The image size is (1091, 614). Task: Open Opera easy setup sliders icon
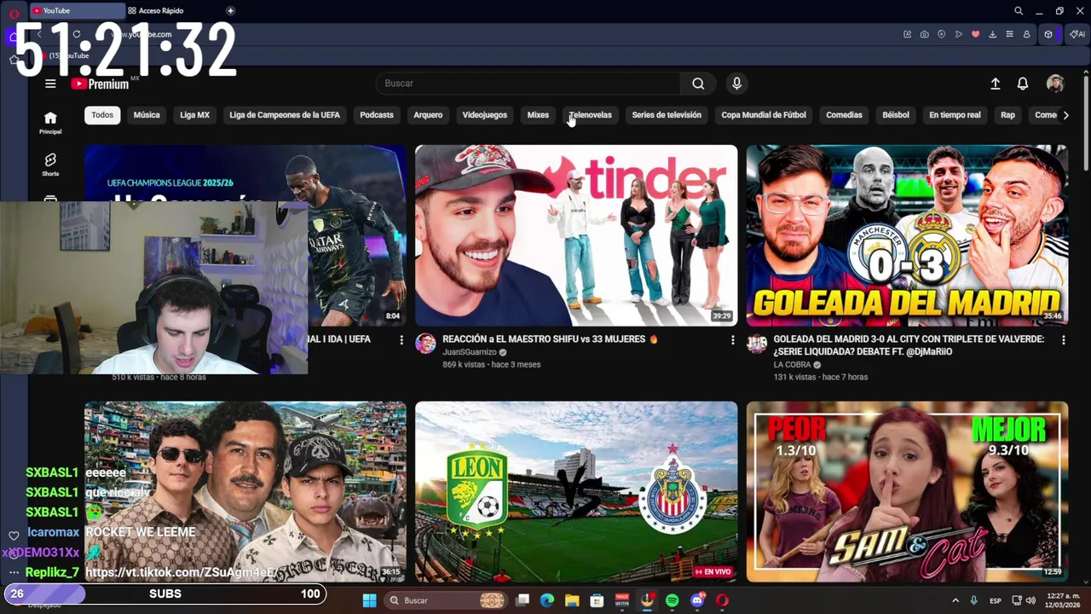pyautogui.click(x=1010, y=34)
